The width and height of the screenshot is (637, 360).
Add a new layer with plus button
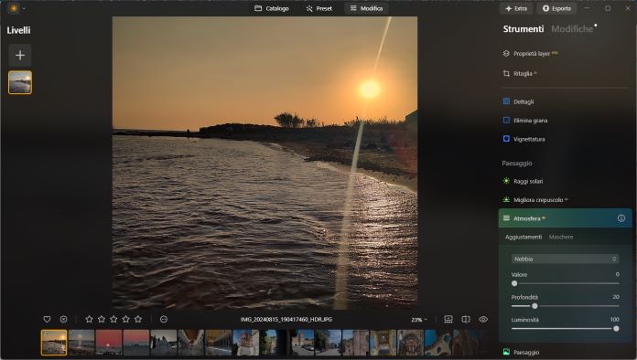point(20,55)
